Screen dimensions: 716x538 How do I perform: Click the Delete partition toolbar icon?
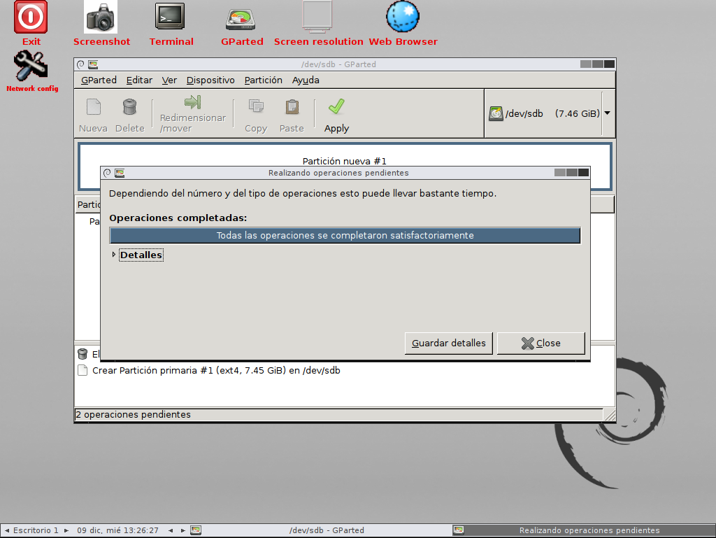129,107
